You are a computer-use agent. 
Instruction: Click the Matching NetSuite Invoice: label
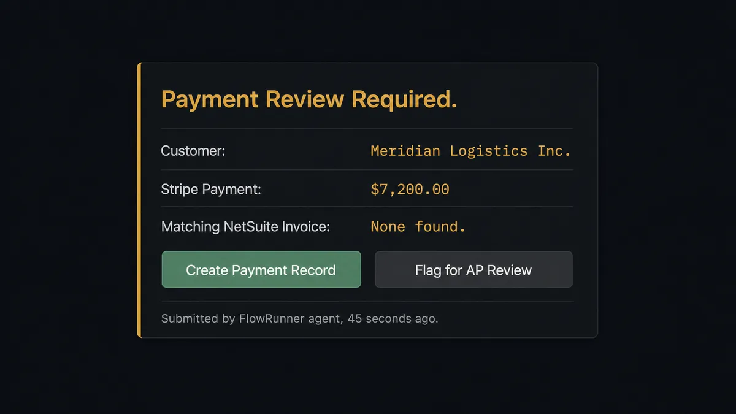pyautogui.click(x=245, y=227)
